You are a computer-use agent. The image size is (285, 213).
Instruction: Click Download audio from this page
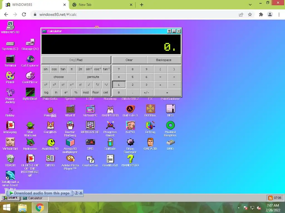(40, 193)
